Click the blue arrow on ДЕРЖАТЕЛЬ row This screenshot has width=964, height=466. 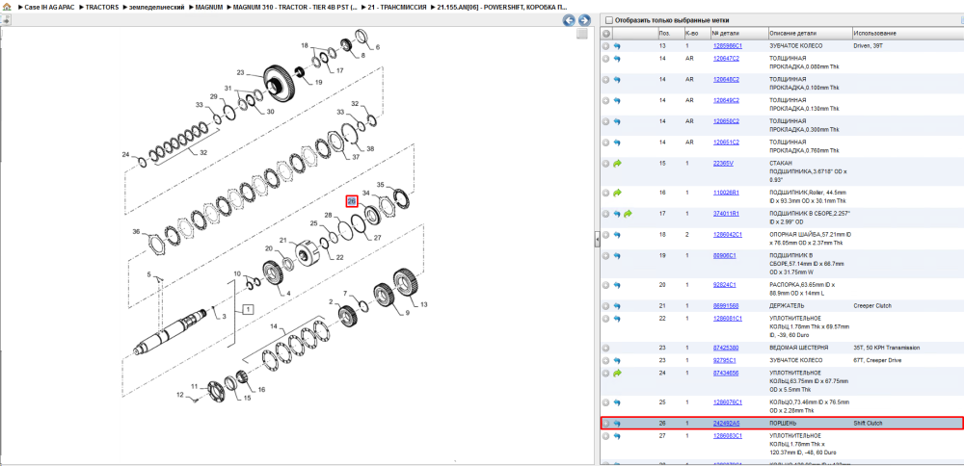617,306
